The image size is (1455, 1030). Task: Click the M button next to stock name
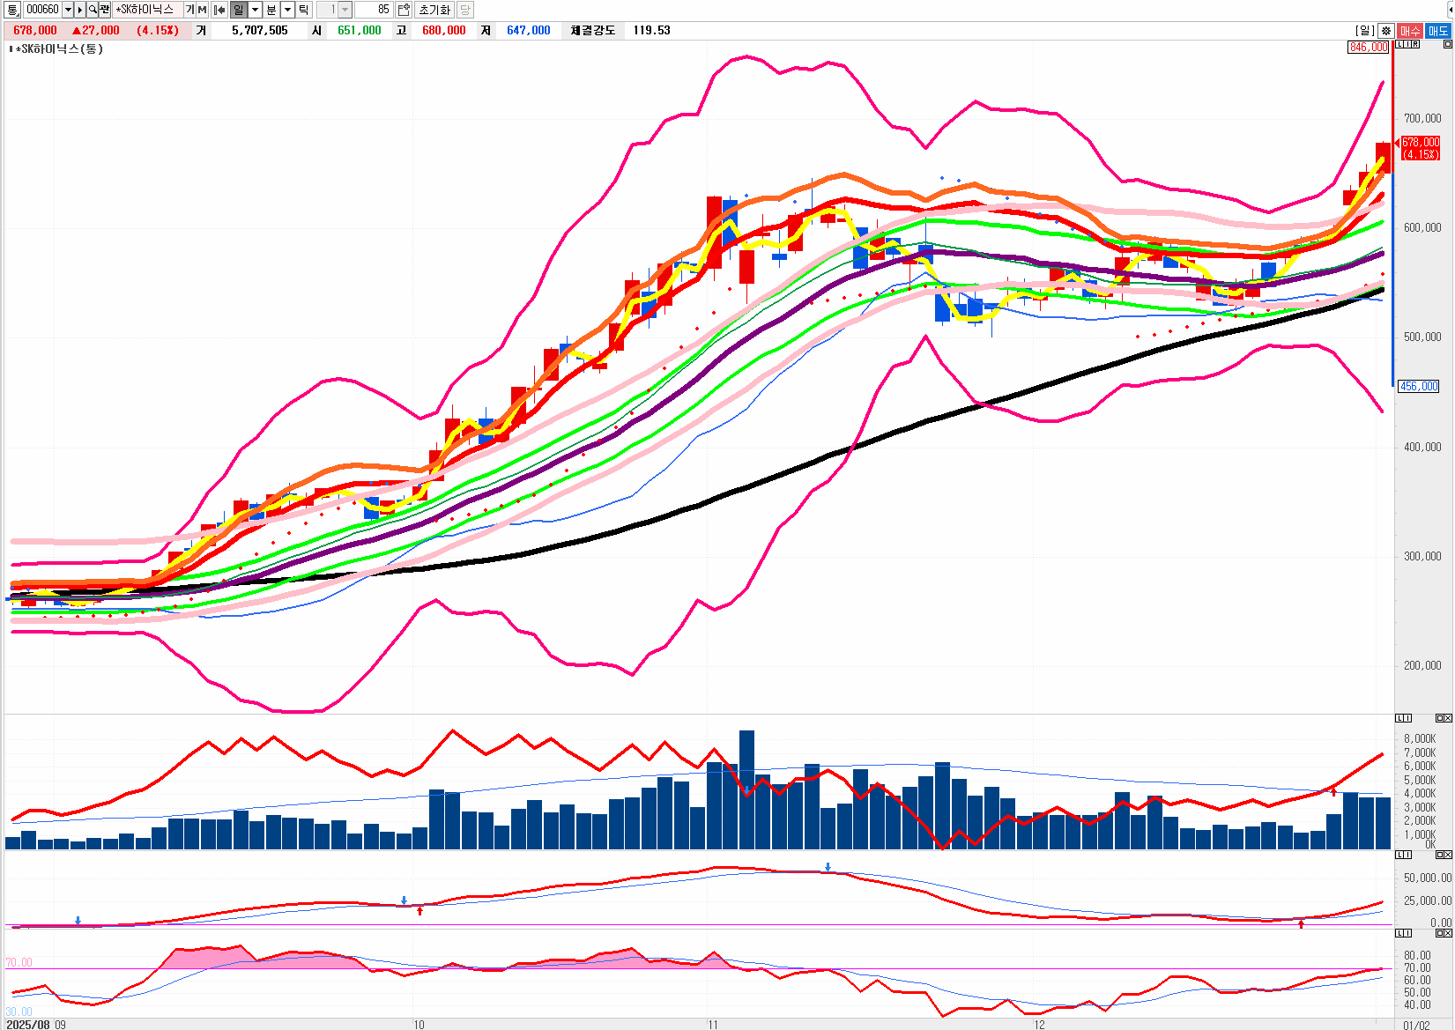pyautogui.click(x=202, y=10)
